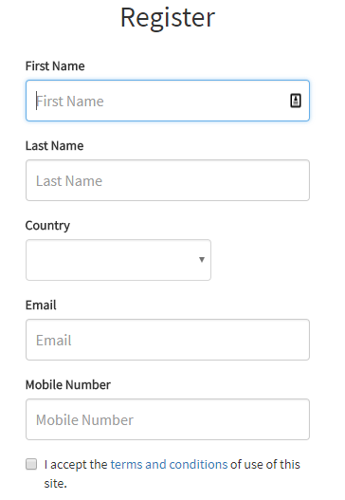
Task: Click the "I accept the" checkbox label text
Action: (76, 464)
